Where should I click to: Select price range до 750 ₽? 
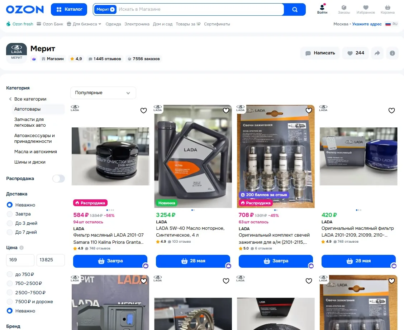click(10, 274)
